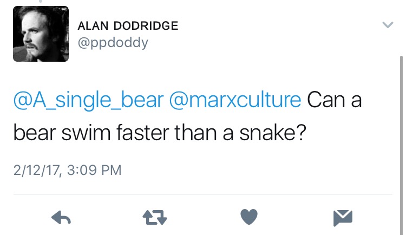Tap the reply arrow icon
Image resolution: width=406 pixels, height=235 pixels.
click(61, 218)
